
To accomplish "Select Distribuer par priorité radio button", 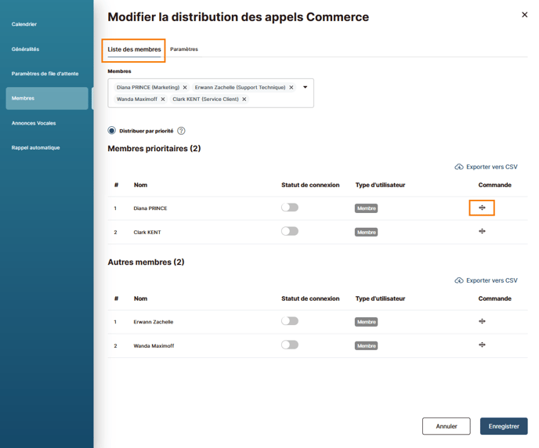I will click(x=112, y=131).
